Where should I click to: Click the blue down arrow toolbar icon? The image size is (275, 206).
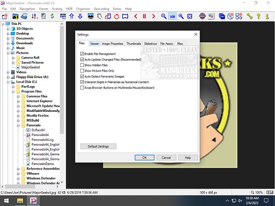click(x=80, y=16)
